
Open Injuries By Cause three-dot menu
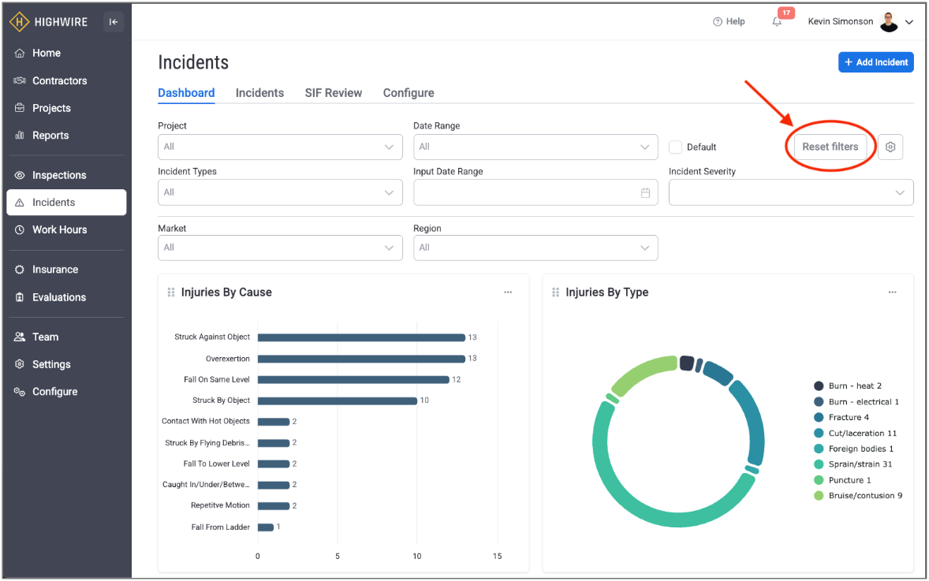pyautogui.click(x=508, y=292)
